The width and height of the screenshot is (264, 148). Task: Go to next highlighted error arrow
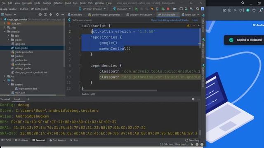tap(199, 25)
